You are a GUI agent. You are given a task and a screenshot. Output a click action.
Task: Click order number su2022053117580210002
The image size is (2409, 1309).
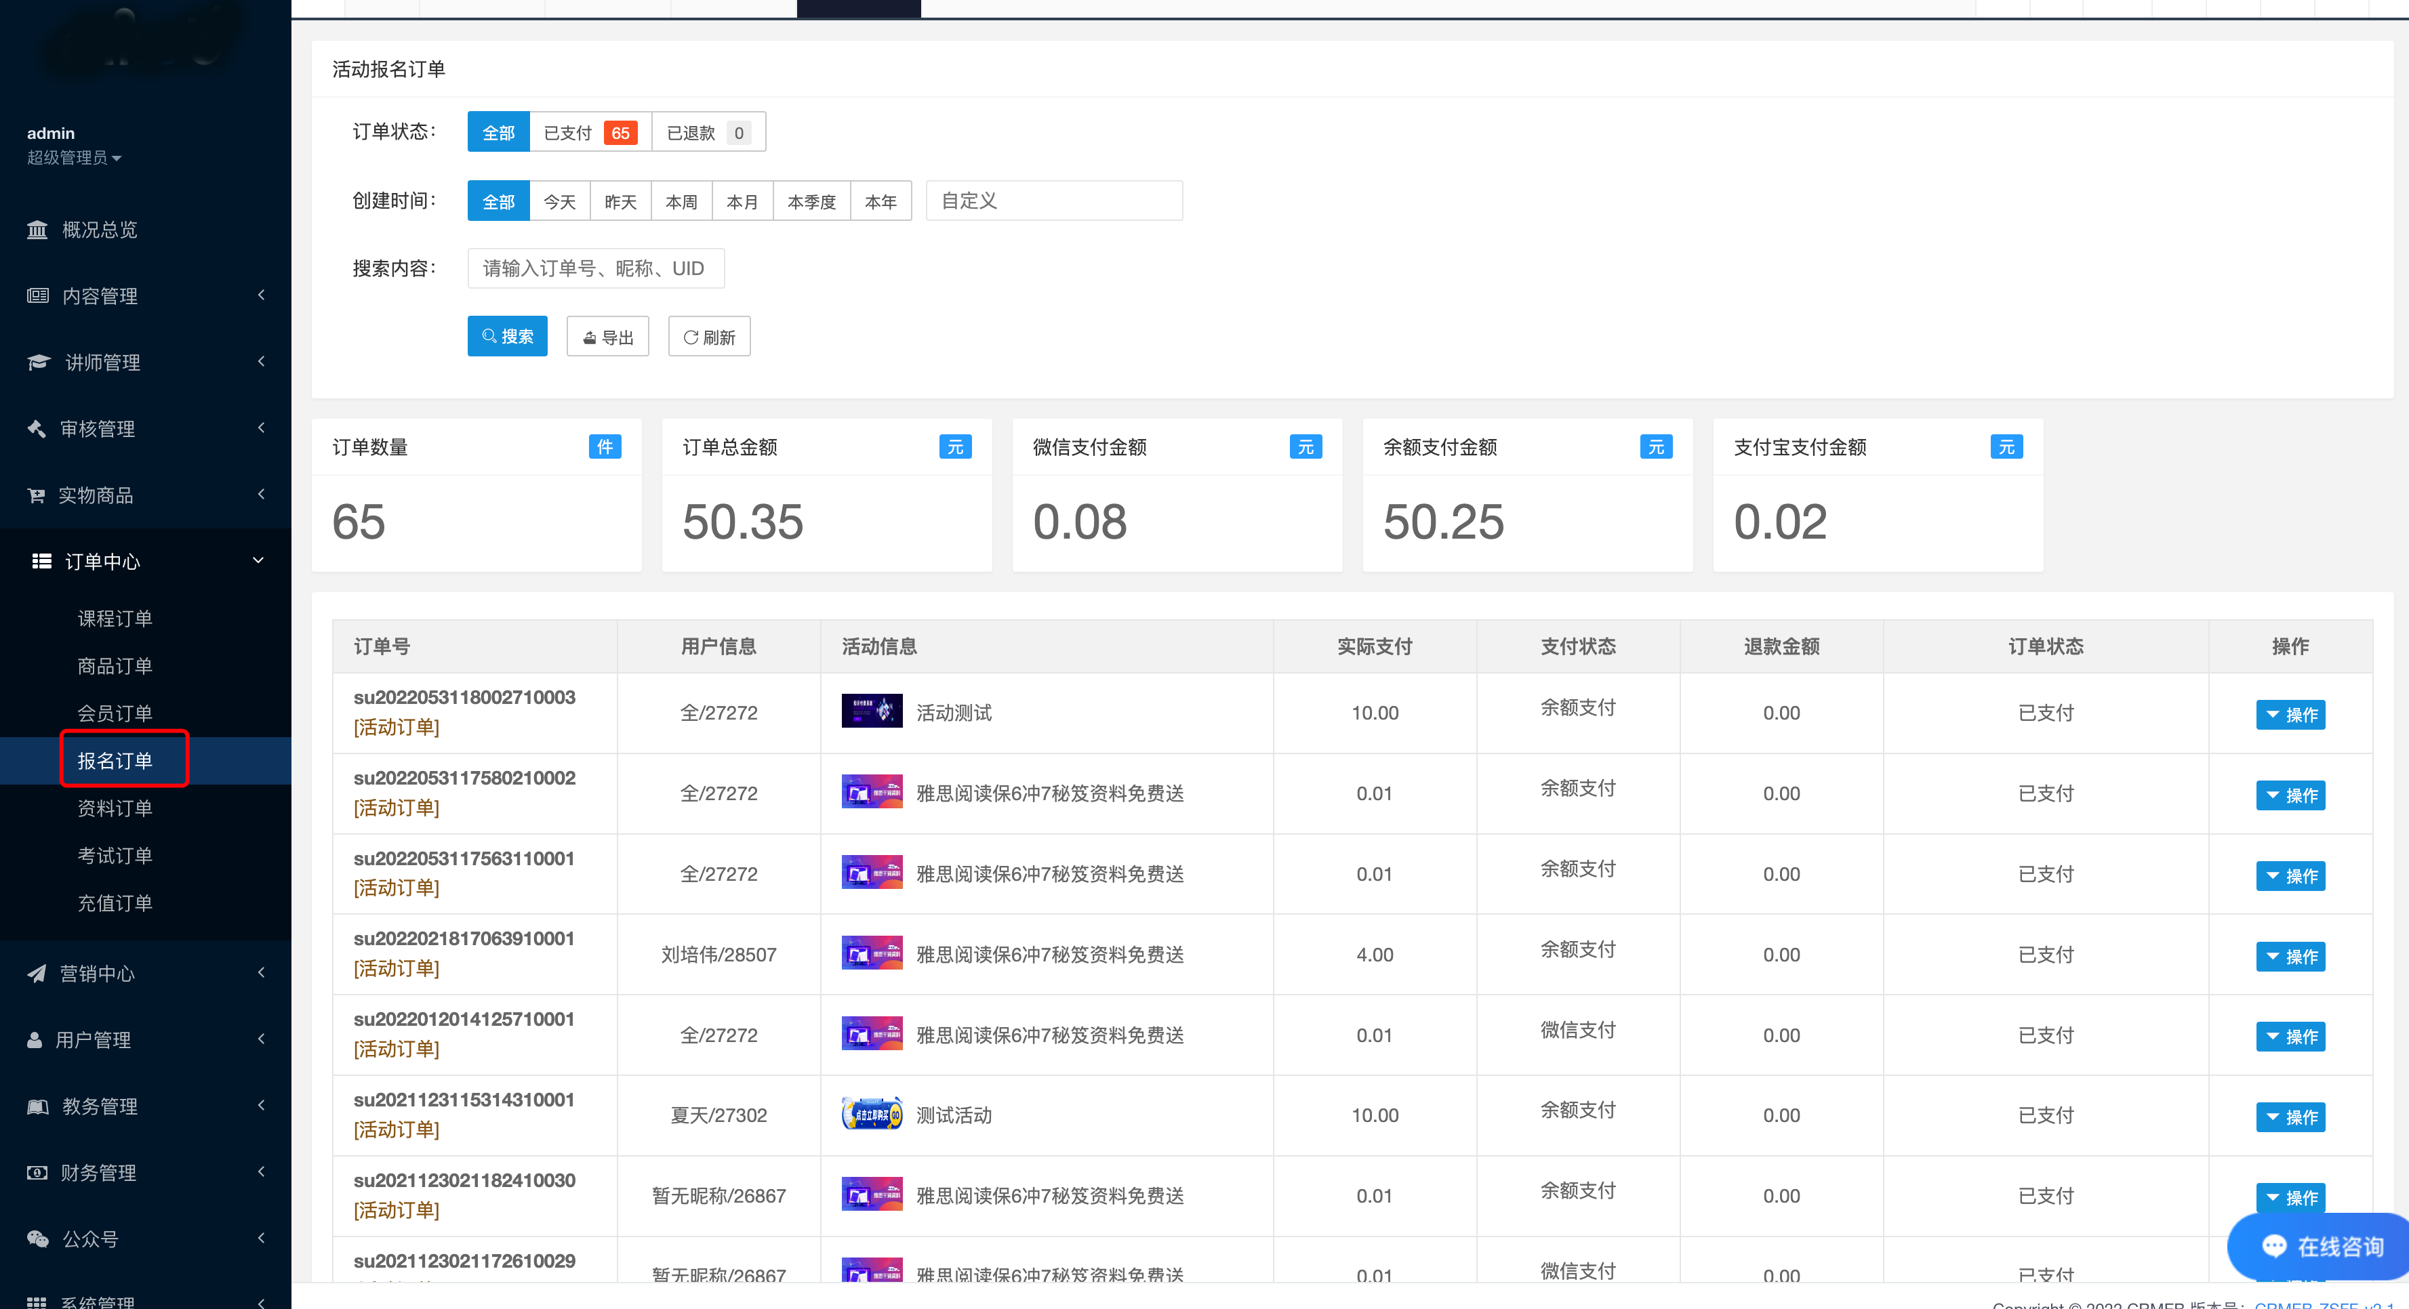click(x=464, y=778)
